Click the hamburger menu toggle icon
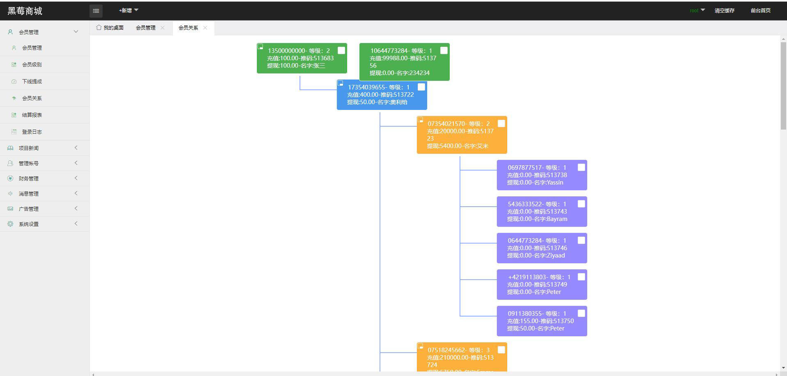 click(96, 11)
